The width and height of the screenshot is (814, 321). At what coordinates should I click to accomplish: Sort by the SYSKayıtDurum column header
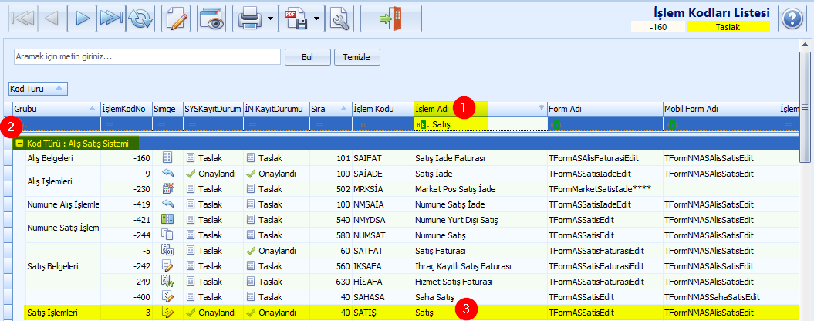[x=213, y=109]
